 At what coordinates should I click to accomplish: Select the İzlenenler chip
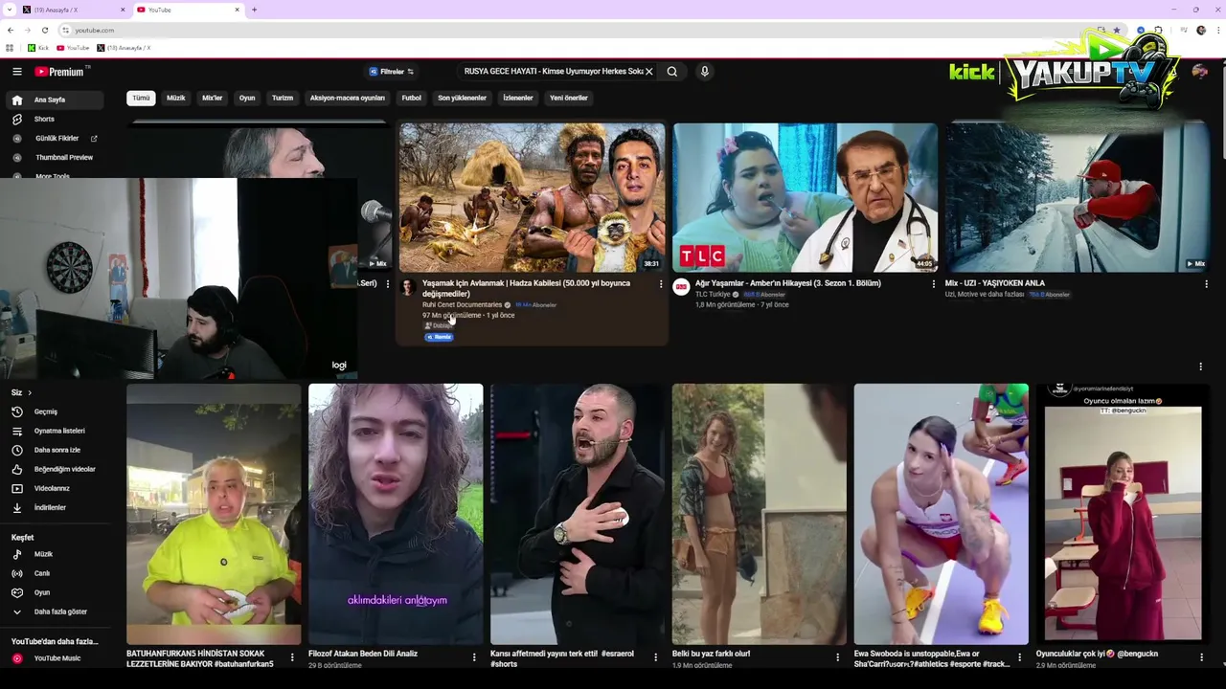tap(518, 98)
